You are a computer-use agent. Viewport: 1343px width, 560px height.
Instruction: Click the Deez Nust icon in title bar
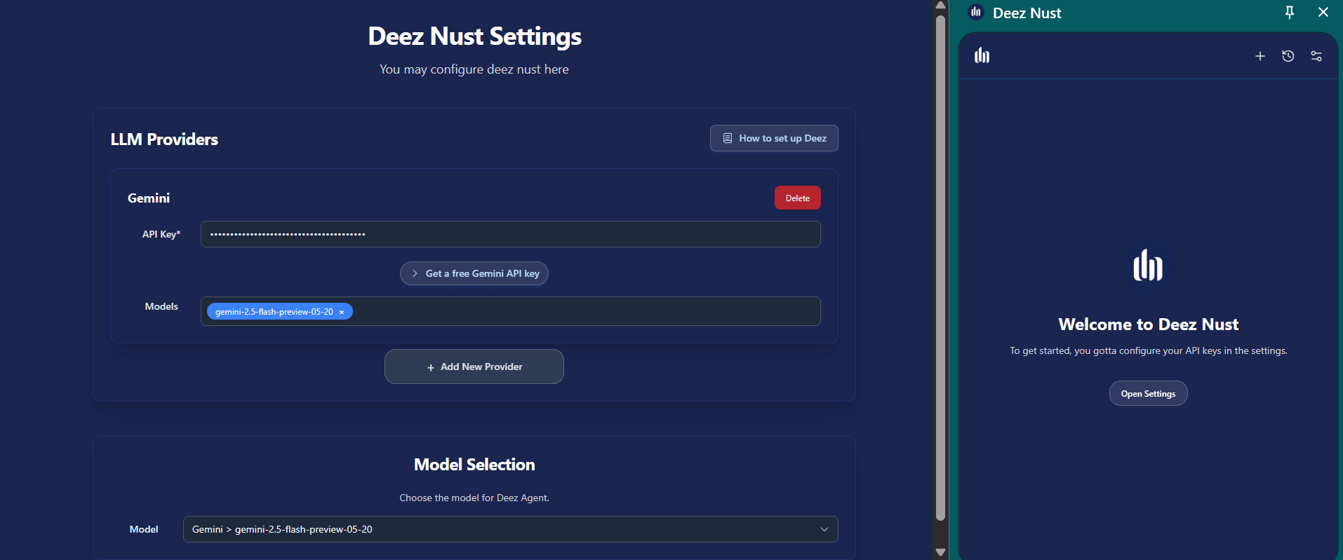point(976,12)
